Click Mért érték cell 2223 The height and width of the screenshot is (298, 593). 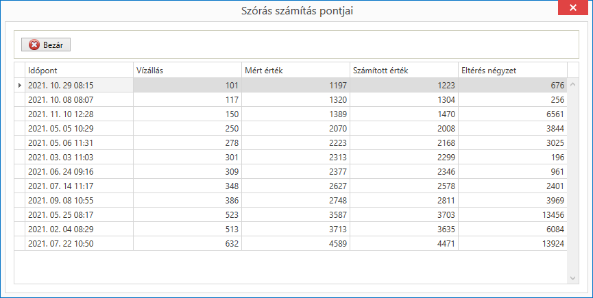coord(295,142)
